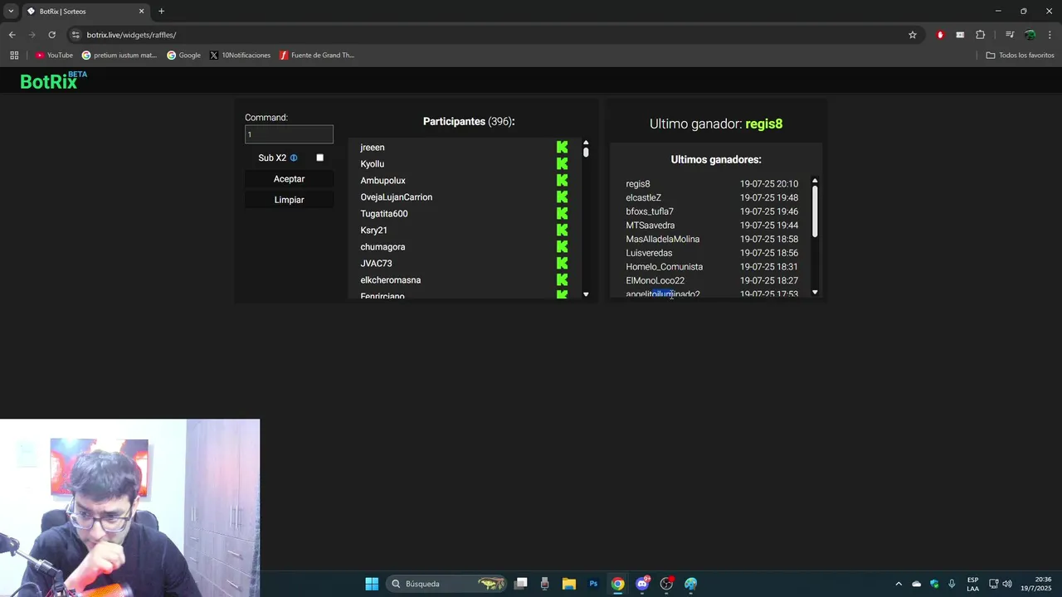Viewport: 1062px width, 597px height.
Task: Click the Limpiar button
Action: pyautogui.click(x=289, y=200)
